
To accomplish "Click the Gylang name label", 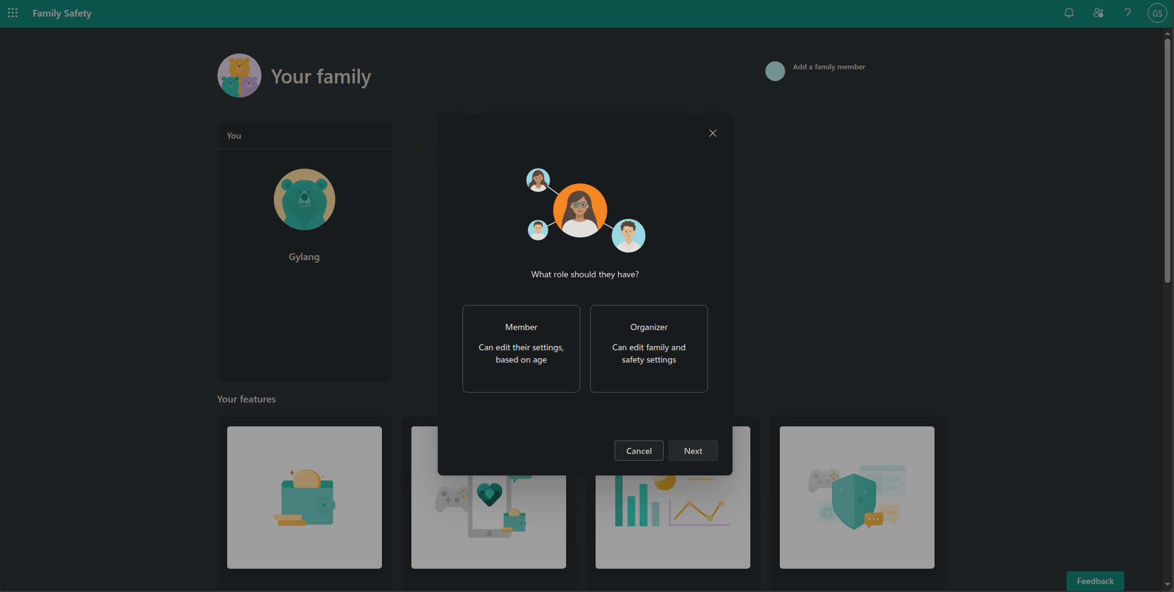I will pos(304,257).
